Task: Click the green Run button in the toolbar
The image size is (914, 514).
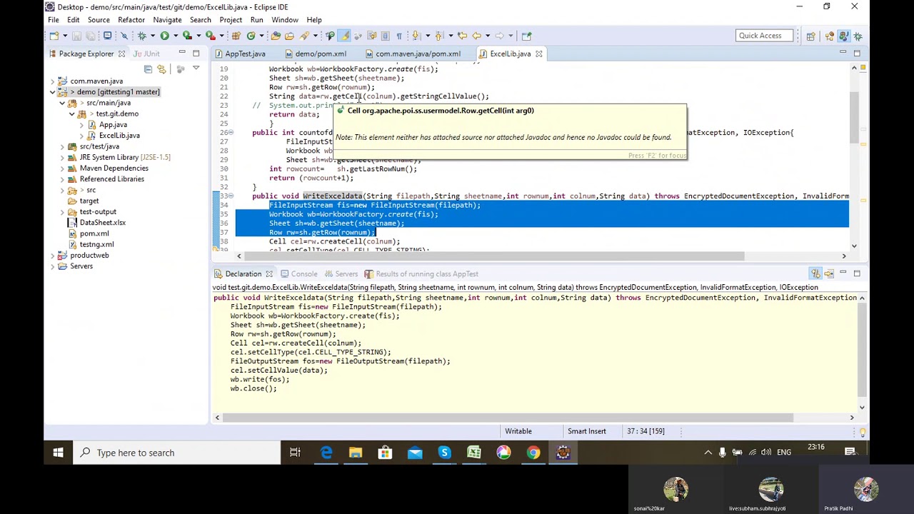Action: (x=165, y=36)
